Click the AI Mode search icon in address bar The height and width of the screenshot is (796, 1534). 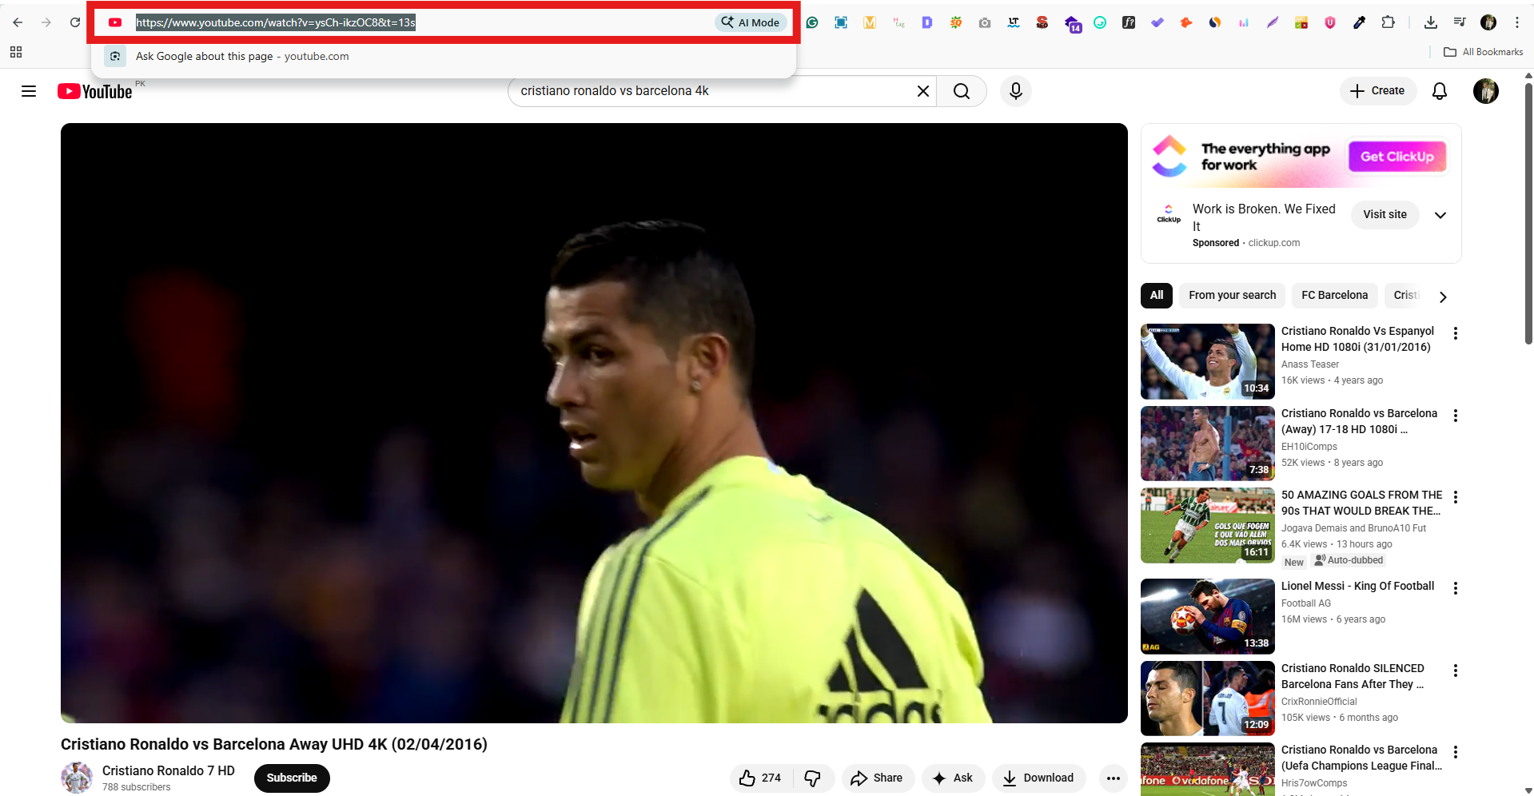point(749,22)
